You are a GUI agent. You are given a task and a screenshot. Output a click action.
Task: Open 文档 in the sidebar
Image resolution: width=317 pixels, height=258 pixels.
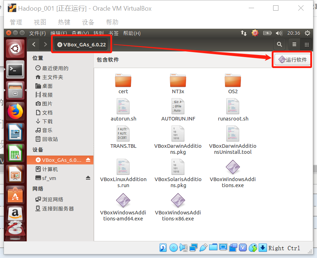44,113
